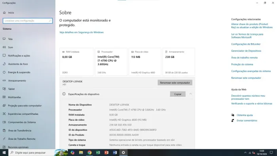This screenshot has height=156, width=277.
Task: Click the Enviar comentários feedback icon
Action: pyautogui.click(x=233, y=120)
